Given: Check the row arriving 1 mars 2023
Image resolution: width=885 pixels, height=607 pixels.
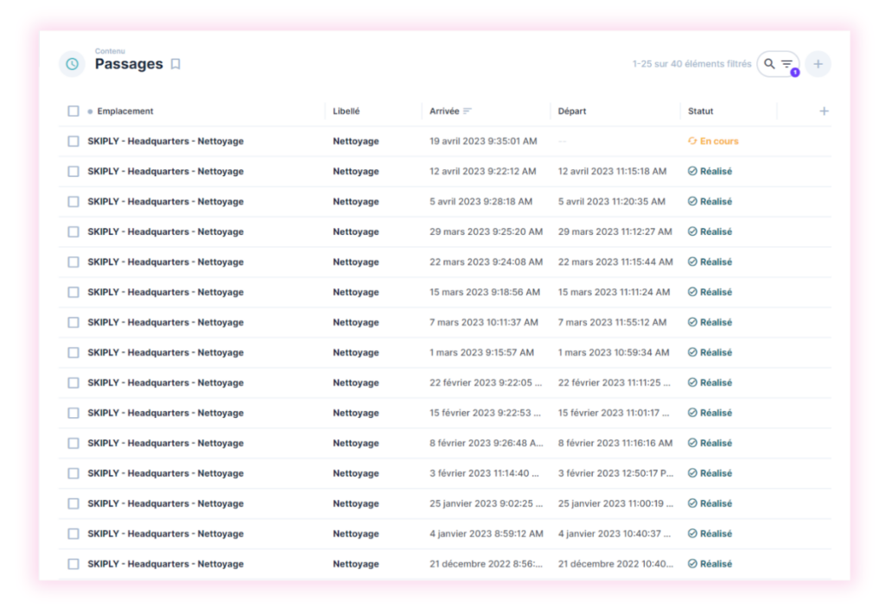Looking at the screenshot, I should click(73, 352).
